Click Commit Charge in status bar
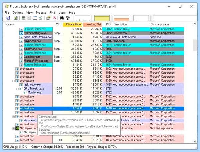This screenshot has height=152, width=200. [x=47, y=147]
